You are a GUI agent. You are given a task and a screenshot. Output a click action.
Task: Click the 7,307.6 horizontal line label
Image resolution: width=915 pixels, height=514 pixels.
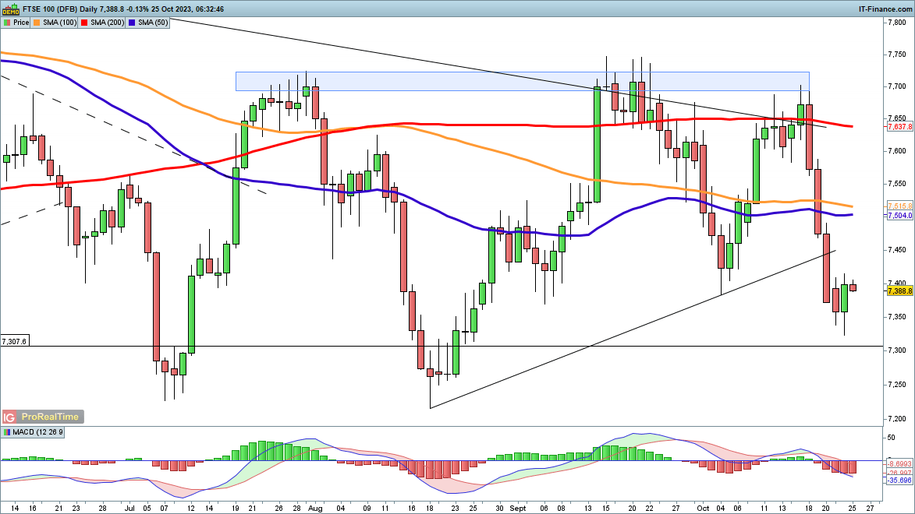click(14, 341)
